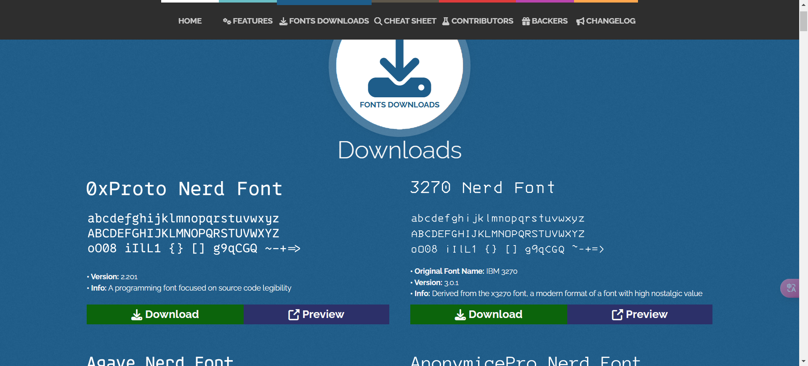Image resolution: width=808 pixels, height=366 pixels.
Task: Click the vertical scrollbar thumb
Action: tap(803, 21)
